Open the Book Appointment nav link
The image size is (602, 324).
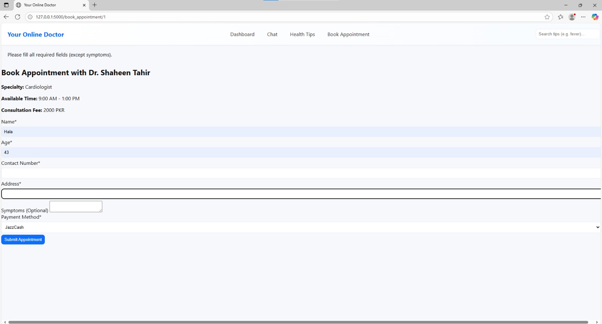[348, 34]
